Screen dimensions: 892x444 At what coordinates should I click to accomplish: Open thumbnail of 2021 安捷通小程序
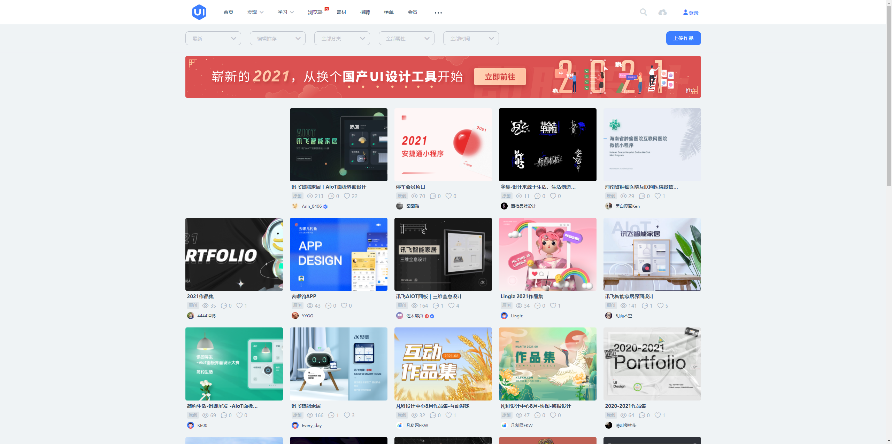(x=443, y=144)
